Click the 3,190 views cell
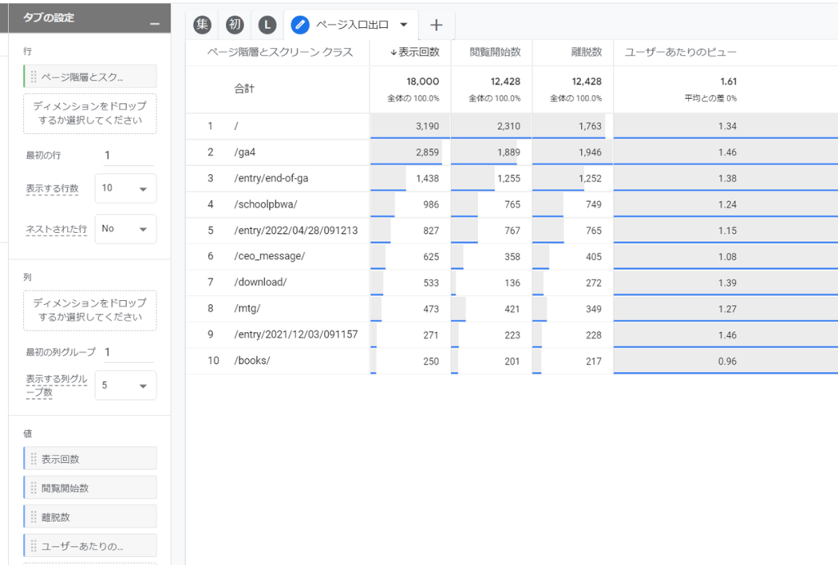Viewport: 838px width, 565px height. click(427, 127)
